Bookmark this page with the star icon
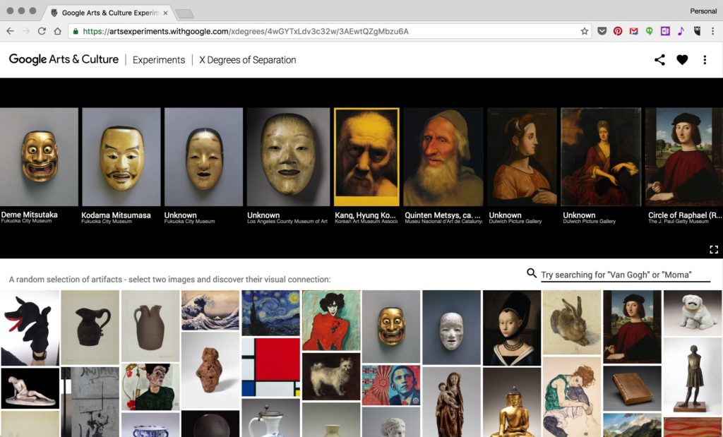723x437 pixels. point(584,31)
